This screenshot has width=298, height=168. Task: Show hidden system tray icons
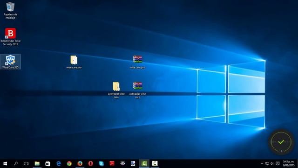pyautogui.click(x=262, y=164)
